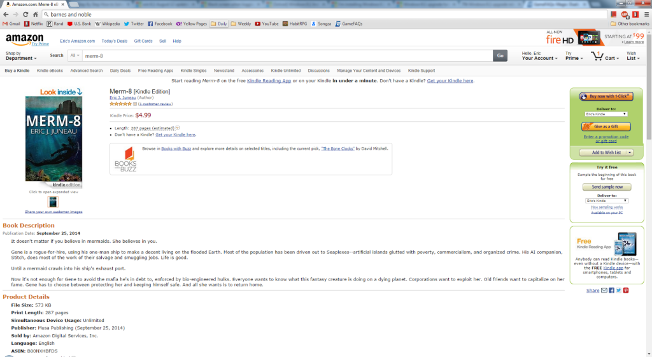Select the Amazon.com Merm-8 browser tab

36,4
